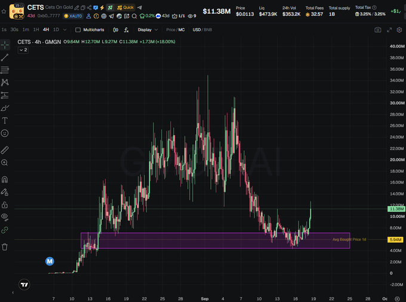Toggle magnet mode
Screen dimensions: 406x302
[5, 179]
